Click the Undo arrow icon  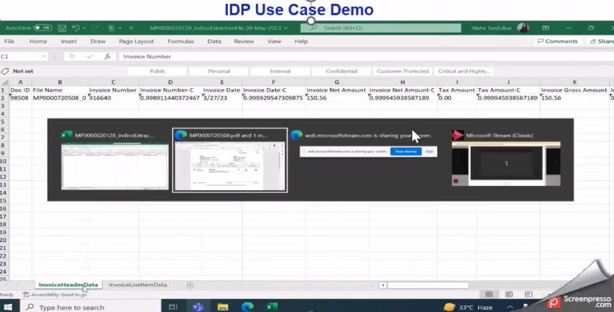(x=76, y=28)
